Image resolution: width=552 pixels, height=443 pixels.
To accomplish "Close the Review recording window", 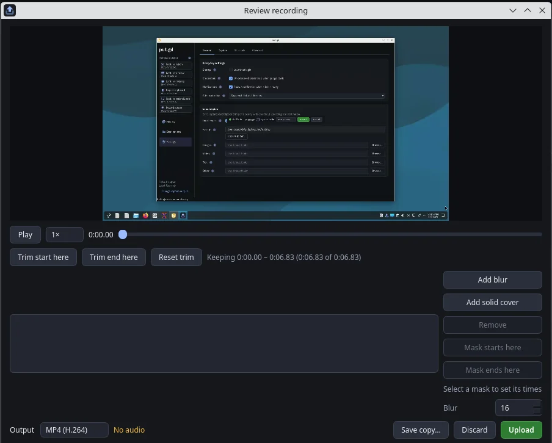I will point(542,10).
